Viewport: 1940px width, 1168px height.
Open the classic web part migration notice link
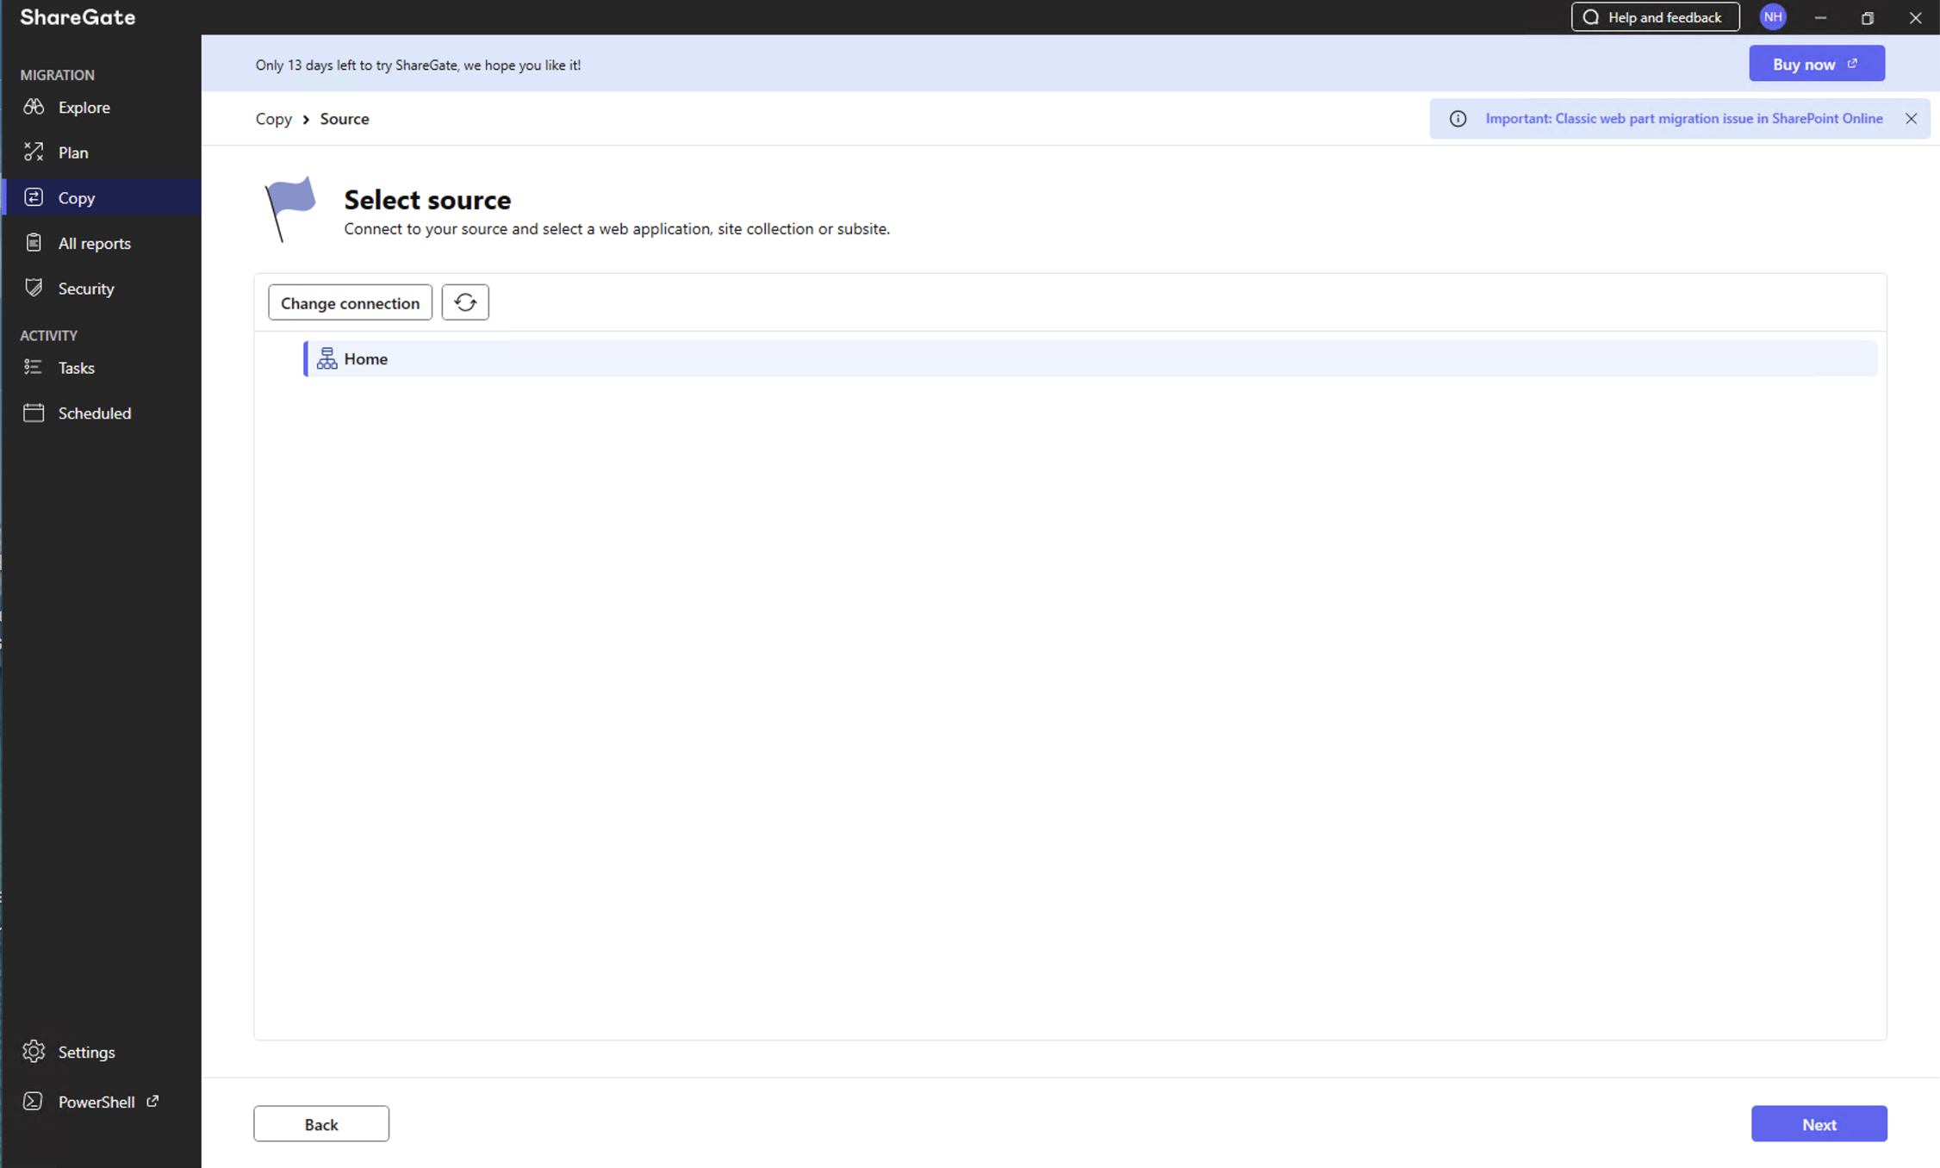coord(1684,119)
